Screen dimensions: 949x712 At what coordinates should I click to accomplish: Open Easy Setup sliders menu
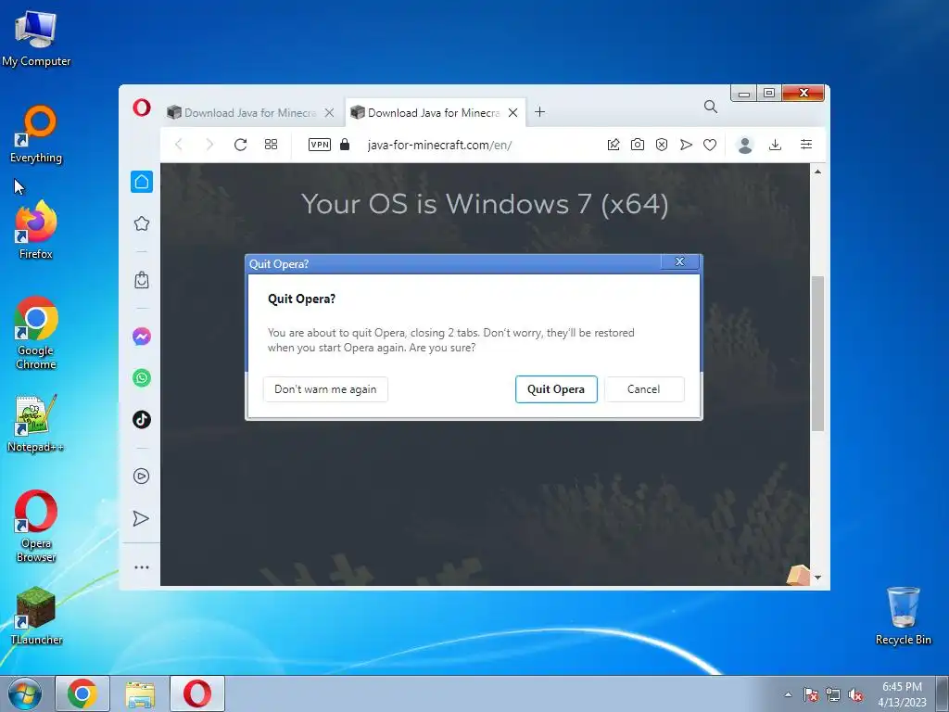click(806, 144)
